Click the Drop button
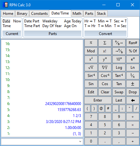Image resolution: width=140 pixels, height=146 pixels. coord(133,92)
